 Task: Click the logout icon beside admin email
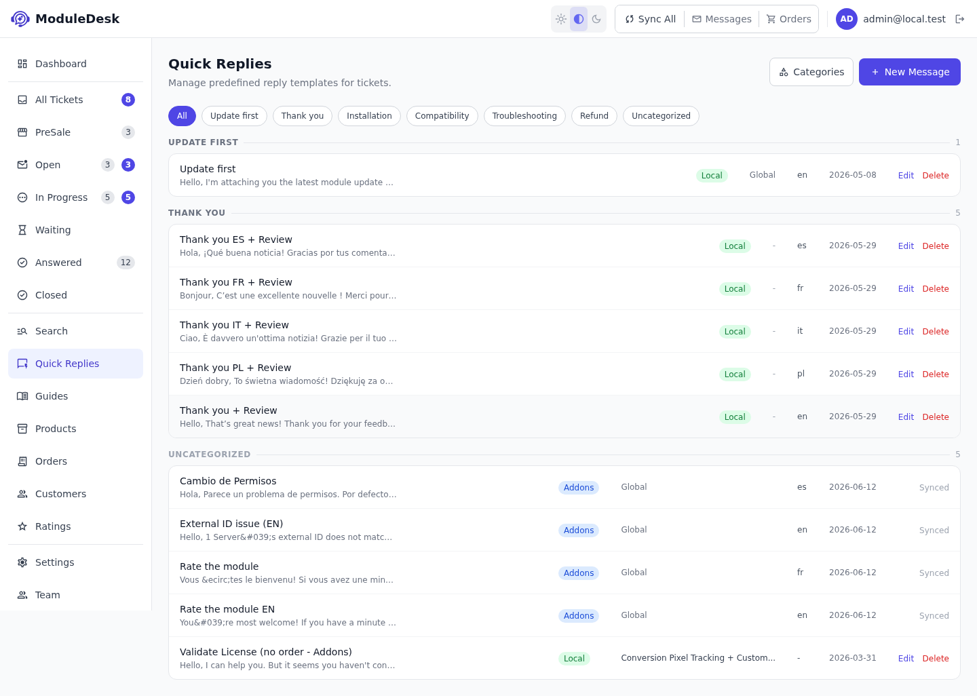959,19
